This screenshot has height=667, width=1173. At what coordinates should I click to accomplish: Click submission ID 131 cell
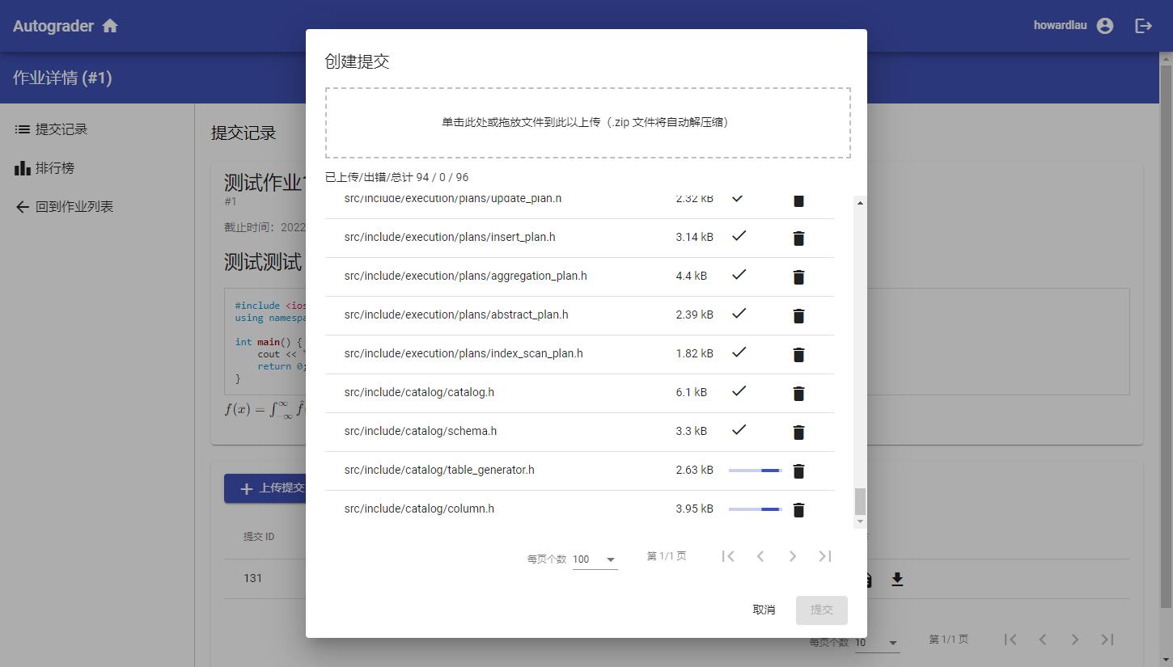click(253, 578)
